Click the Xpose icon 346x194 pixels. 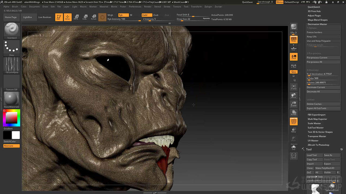(294, 156)
